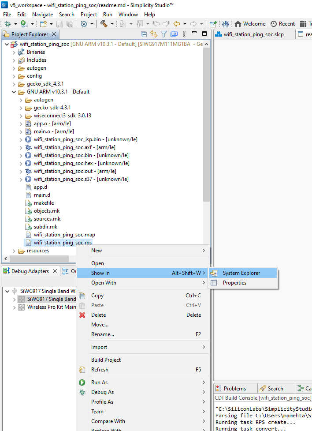
Task: Click the Filter funnel icon in Project Explorer
Action: 164,34
